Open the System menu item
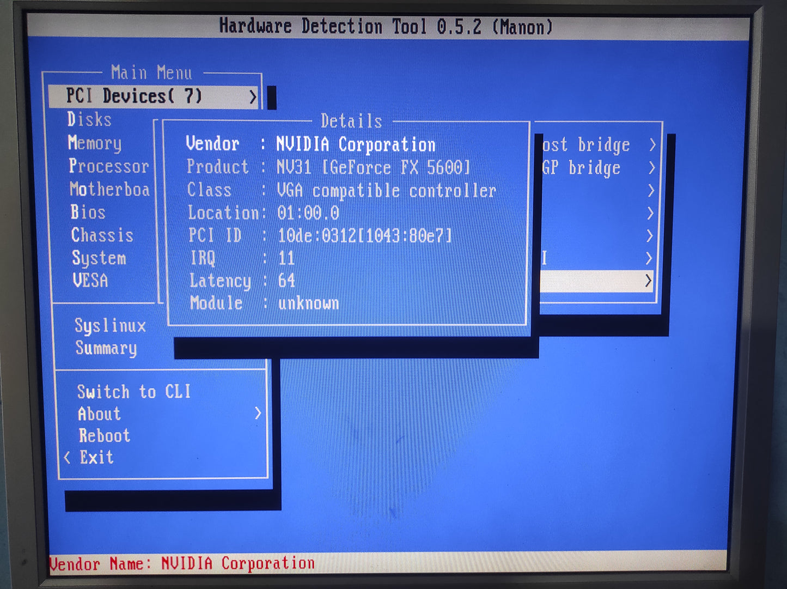 pos(99,258)
